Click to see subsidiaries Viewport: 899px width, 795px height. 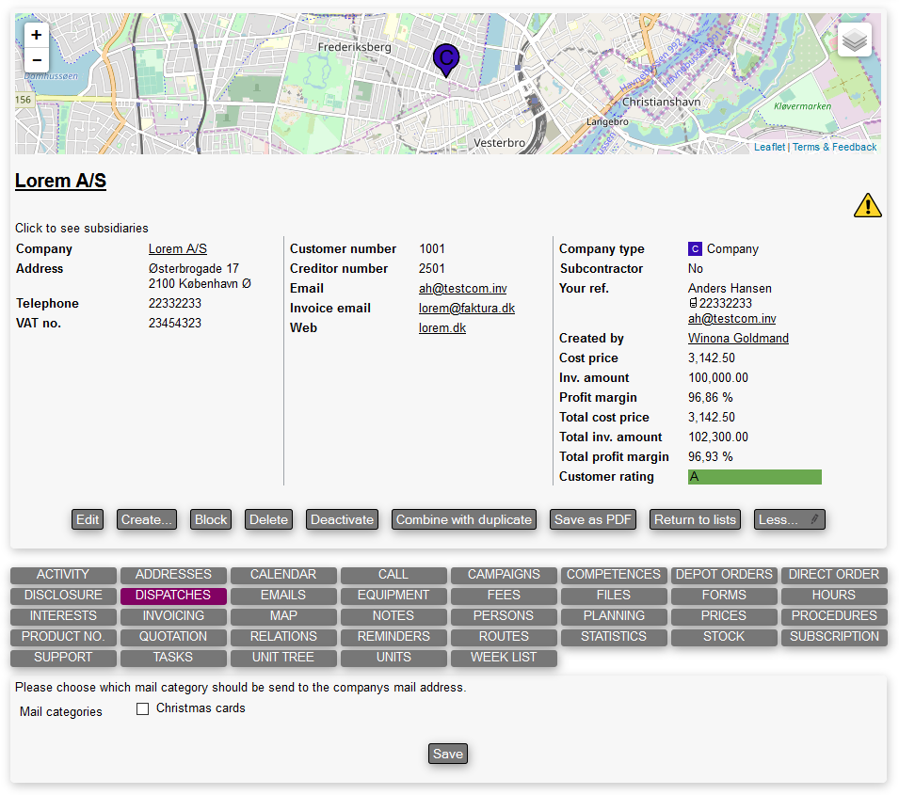[81, 228]
